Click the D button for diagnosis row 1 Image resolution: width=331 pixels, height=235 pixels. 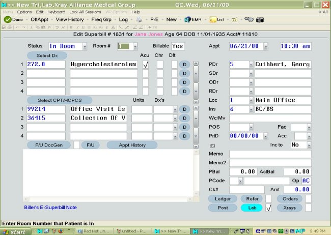[x=184, y=64]
